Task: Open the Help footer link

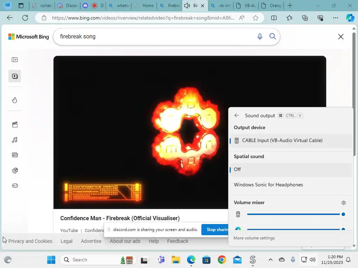Action: tap(154, 241)
